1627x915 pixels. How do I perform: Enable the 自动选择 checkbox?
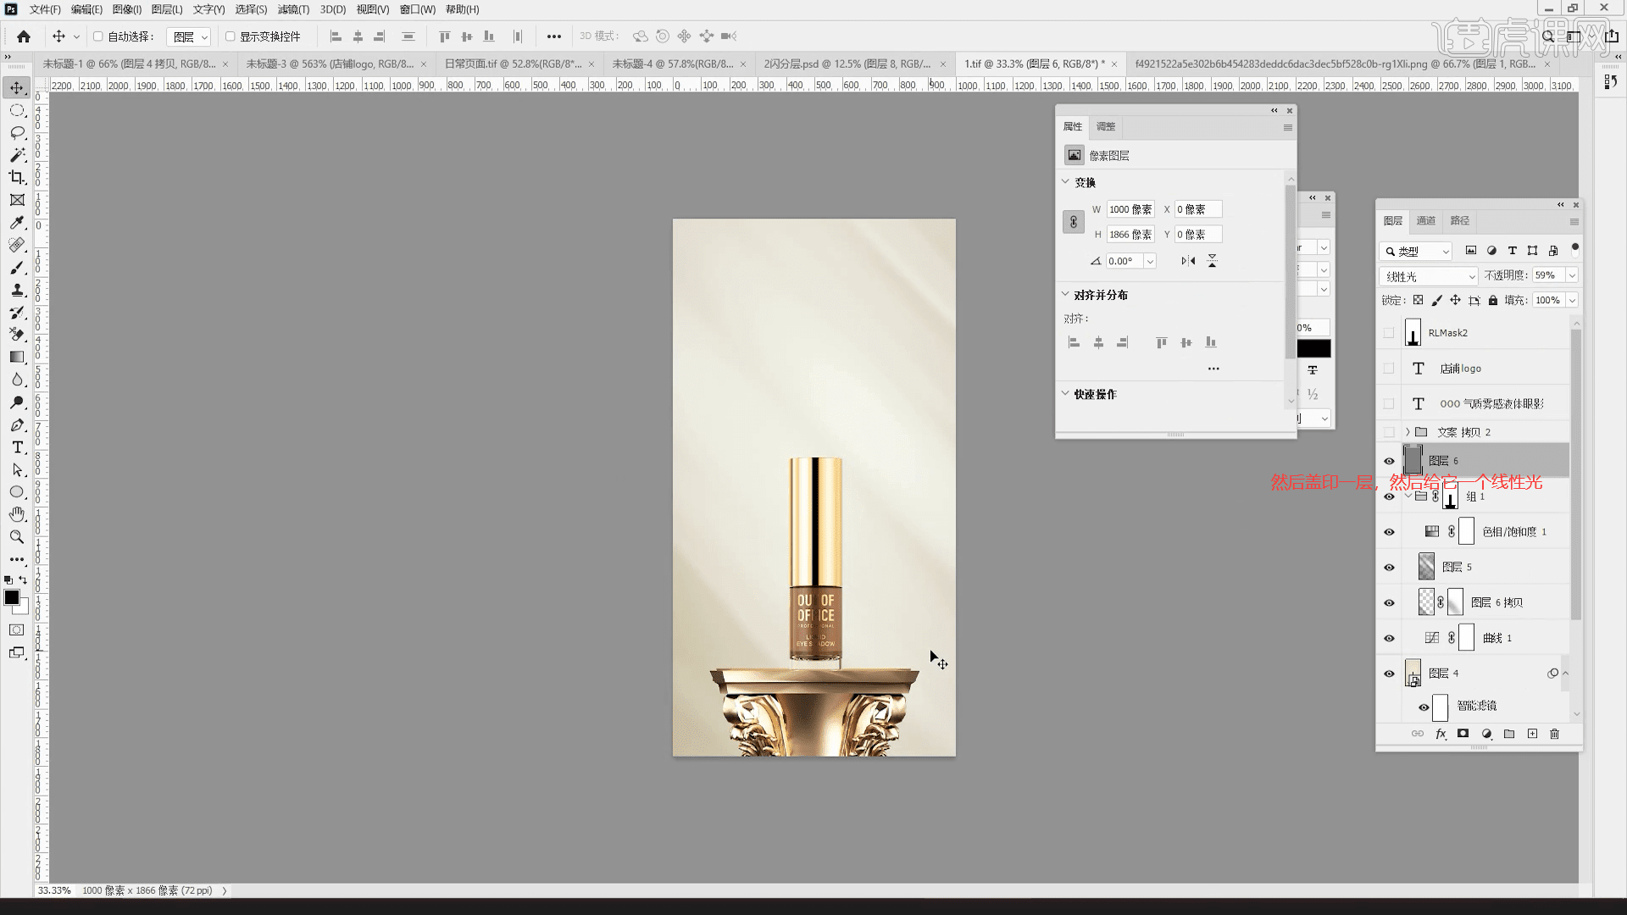[98, 36]
